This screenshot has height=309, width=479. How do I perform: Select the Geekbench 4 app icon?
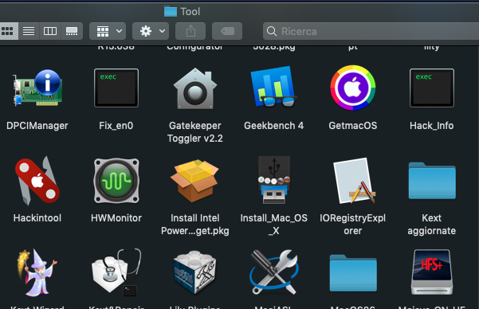(x=273, y=88)
